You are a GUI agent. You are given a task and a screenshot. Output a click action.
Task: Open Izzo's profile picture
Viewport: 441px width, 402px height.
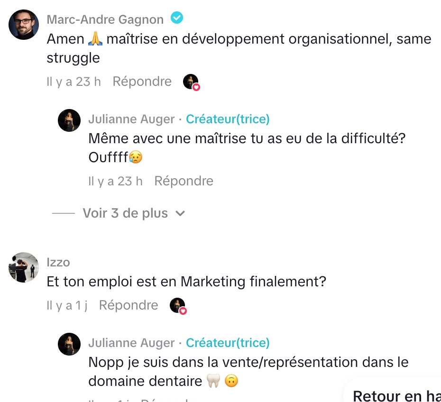click(x=24, y=267)
